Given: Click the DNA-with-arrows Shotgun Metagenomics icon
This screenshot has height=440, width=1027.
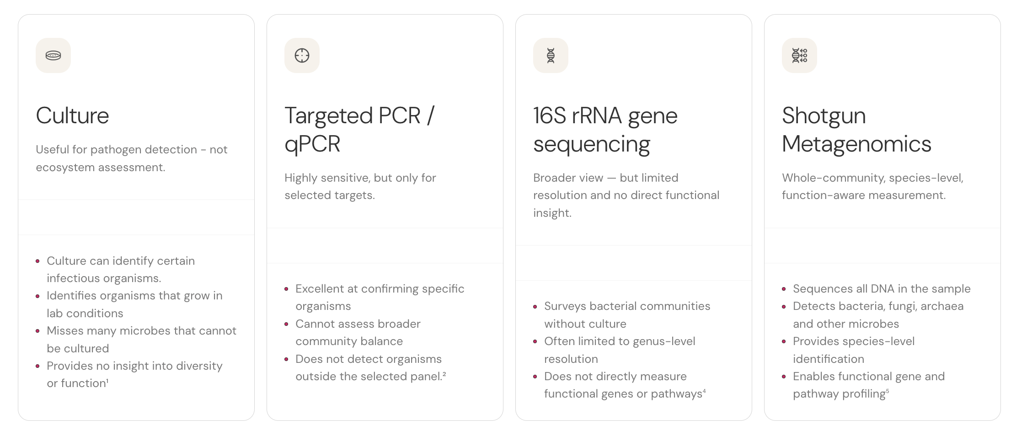Looking at the screenshot, I should [799, 56].
